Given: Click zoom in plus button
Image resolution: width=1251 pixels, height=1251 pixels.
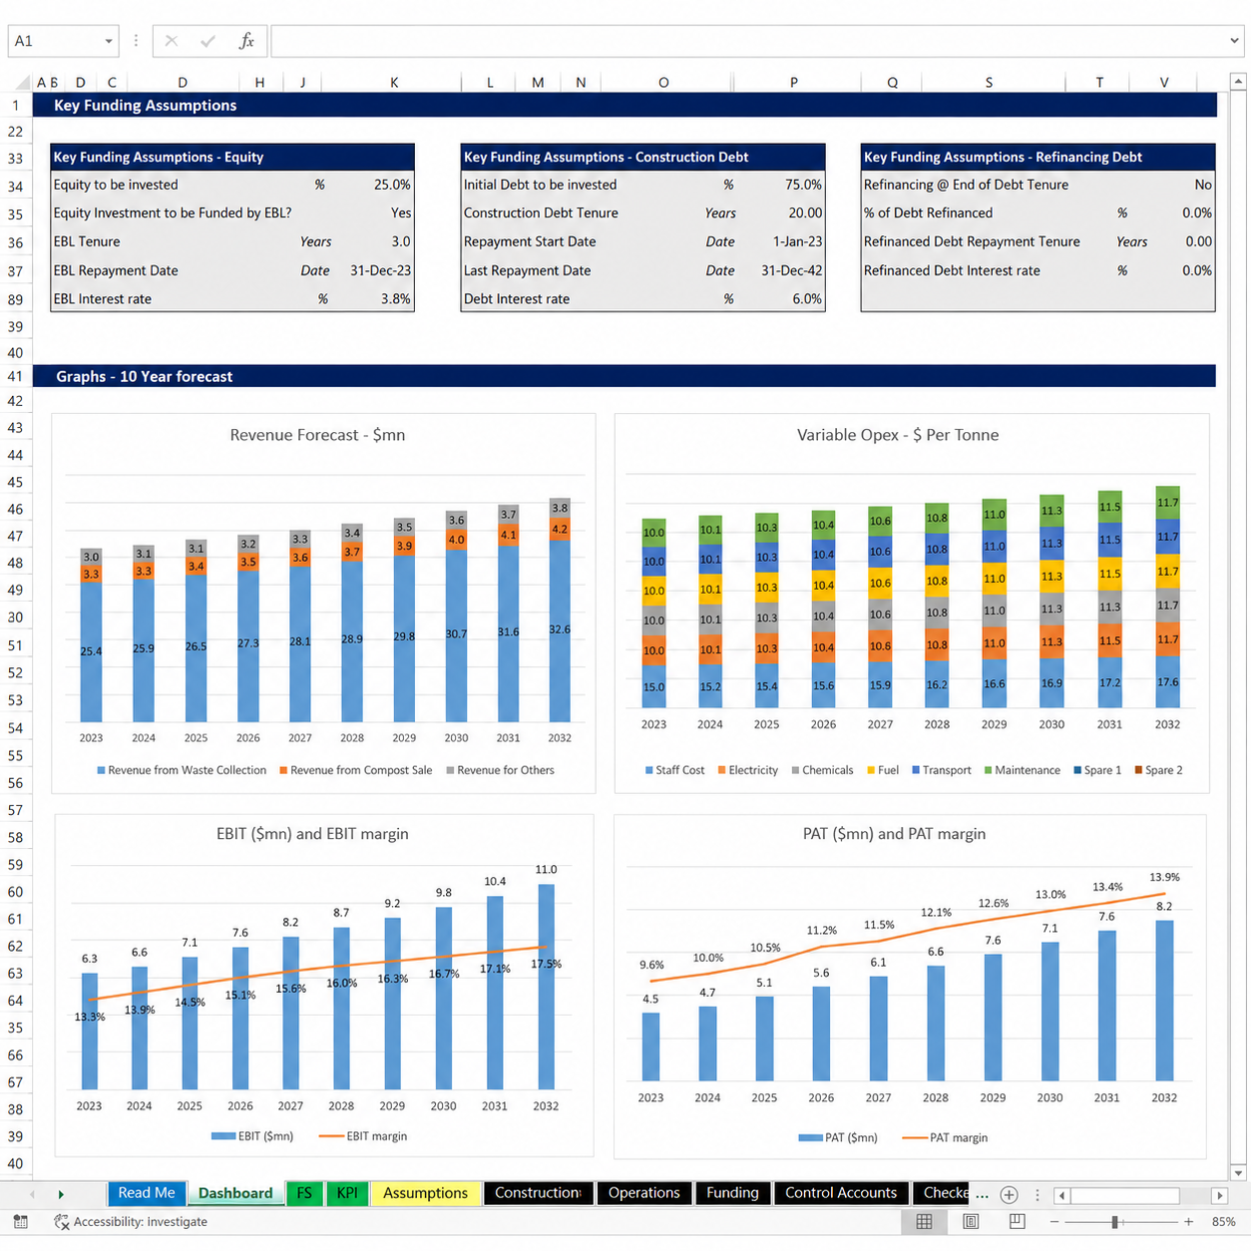Looking at the screenshot, I should tap(1188, 1222).
